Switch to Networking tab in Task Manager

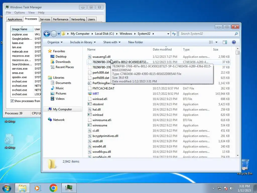(78, 19)
